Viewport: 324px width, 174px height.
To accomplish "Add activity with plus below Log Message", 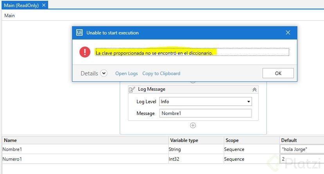I will [193, 125].
